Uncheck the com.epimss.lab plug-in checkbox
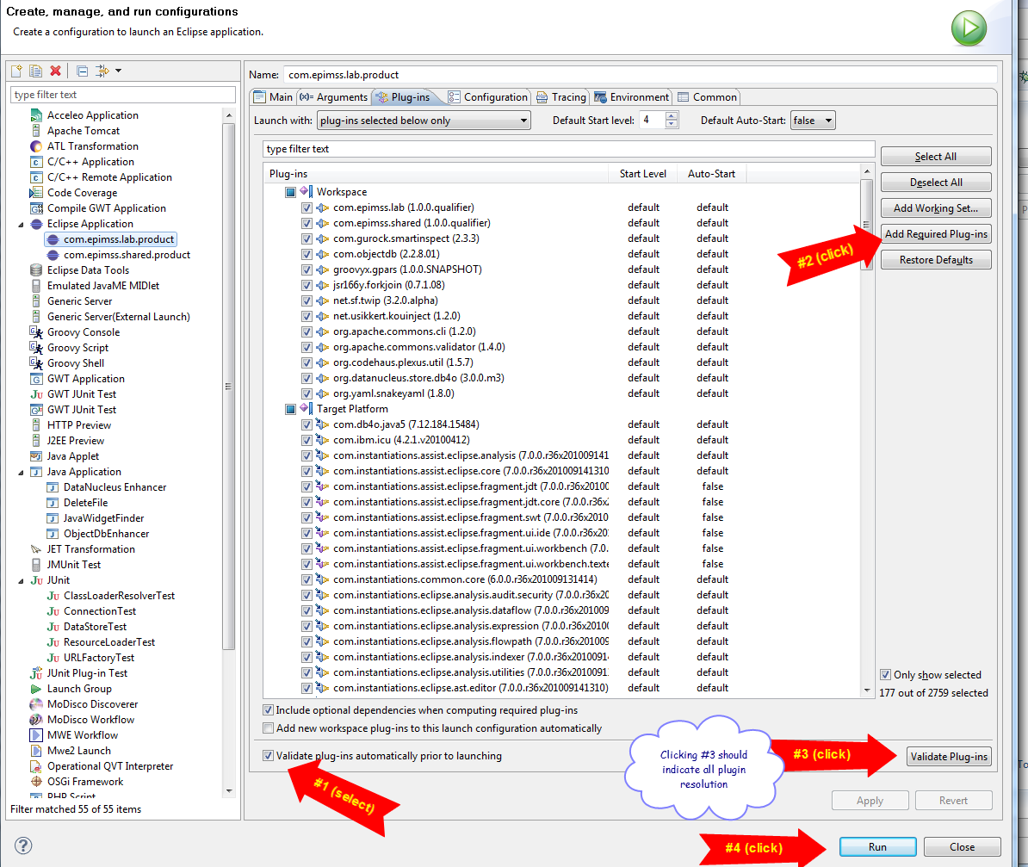The height and width of the screenshot is (867, 1028). click(307, 207)
